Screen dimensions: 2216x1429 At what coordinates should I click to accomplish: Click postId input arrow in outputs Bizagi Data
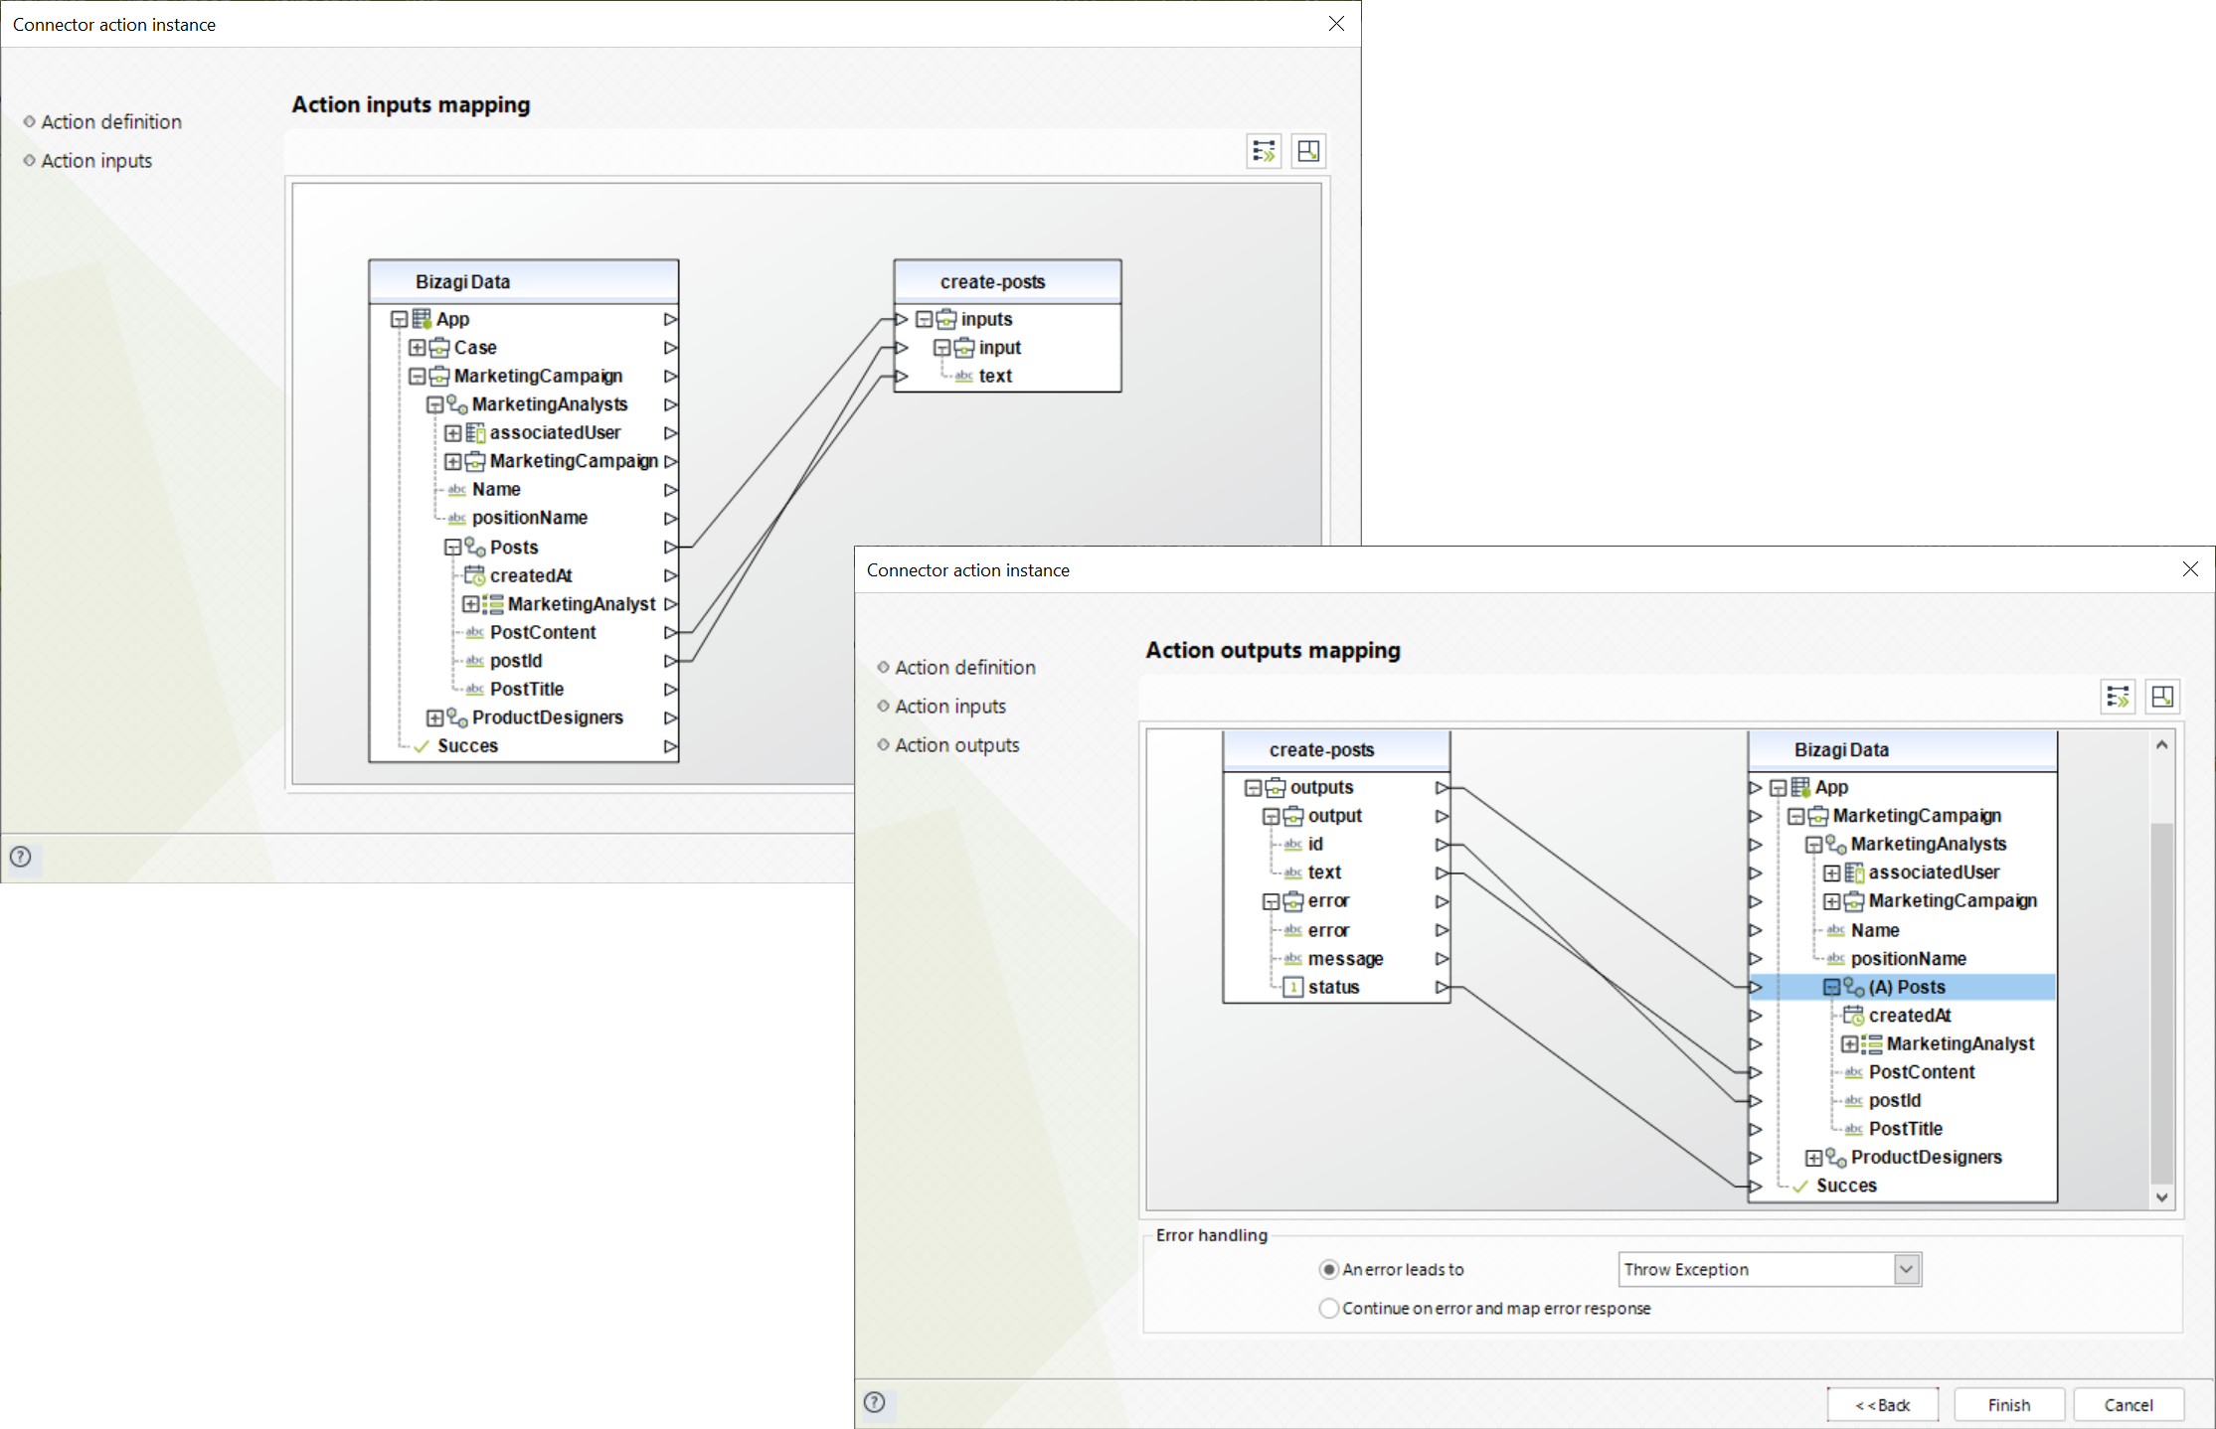[1756, 1101]
